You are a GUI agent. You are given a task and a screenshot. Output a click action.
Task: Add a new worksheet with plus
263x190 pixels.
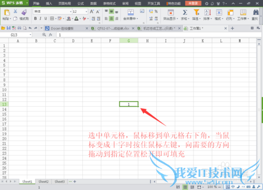coord(75,182)
